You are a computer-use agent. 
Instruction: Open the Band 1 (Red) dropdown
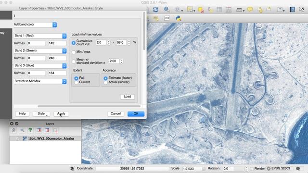click(x=40, y=36)
